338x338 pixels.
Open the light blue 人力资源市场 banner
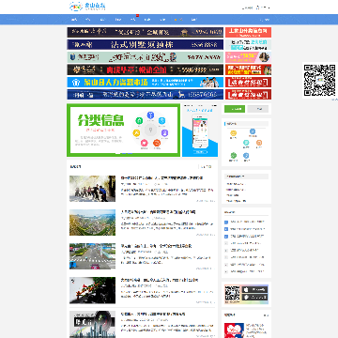146,82
